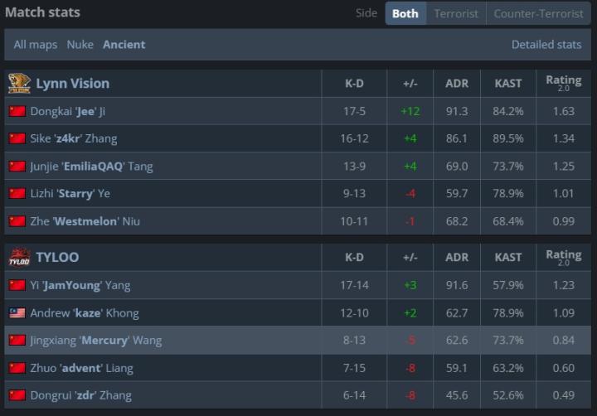
Task: Open the Detailed stats link
Action: [546, 45]
